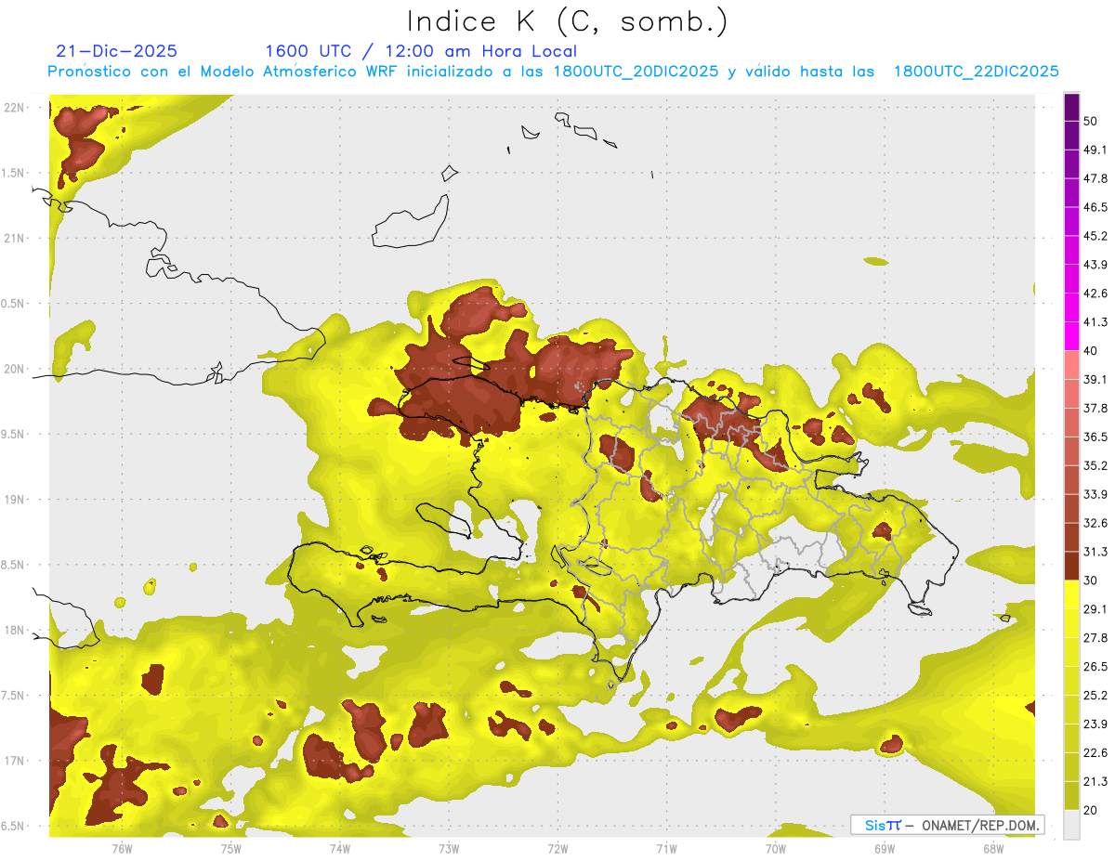
Task: Click the '73W' longitude label
Action: pos(449,848)
